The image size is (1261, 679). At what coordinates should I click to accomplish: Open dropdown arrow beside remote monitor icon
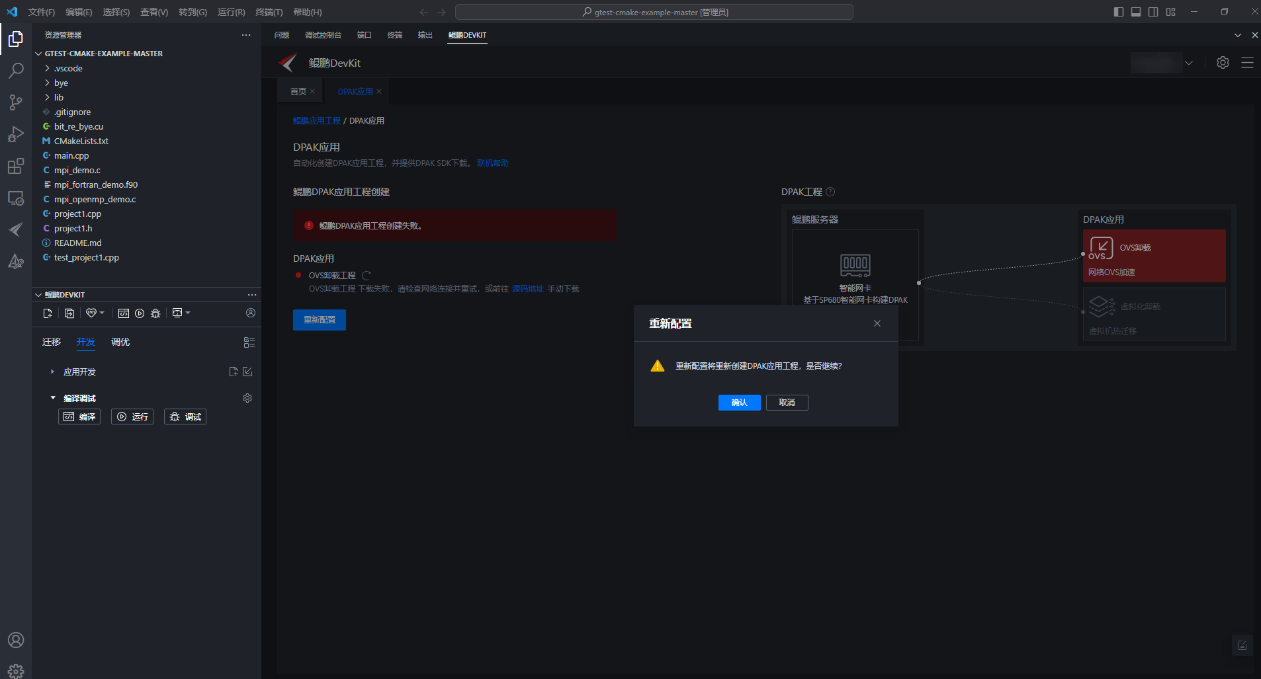(x=188, y=313)
